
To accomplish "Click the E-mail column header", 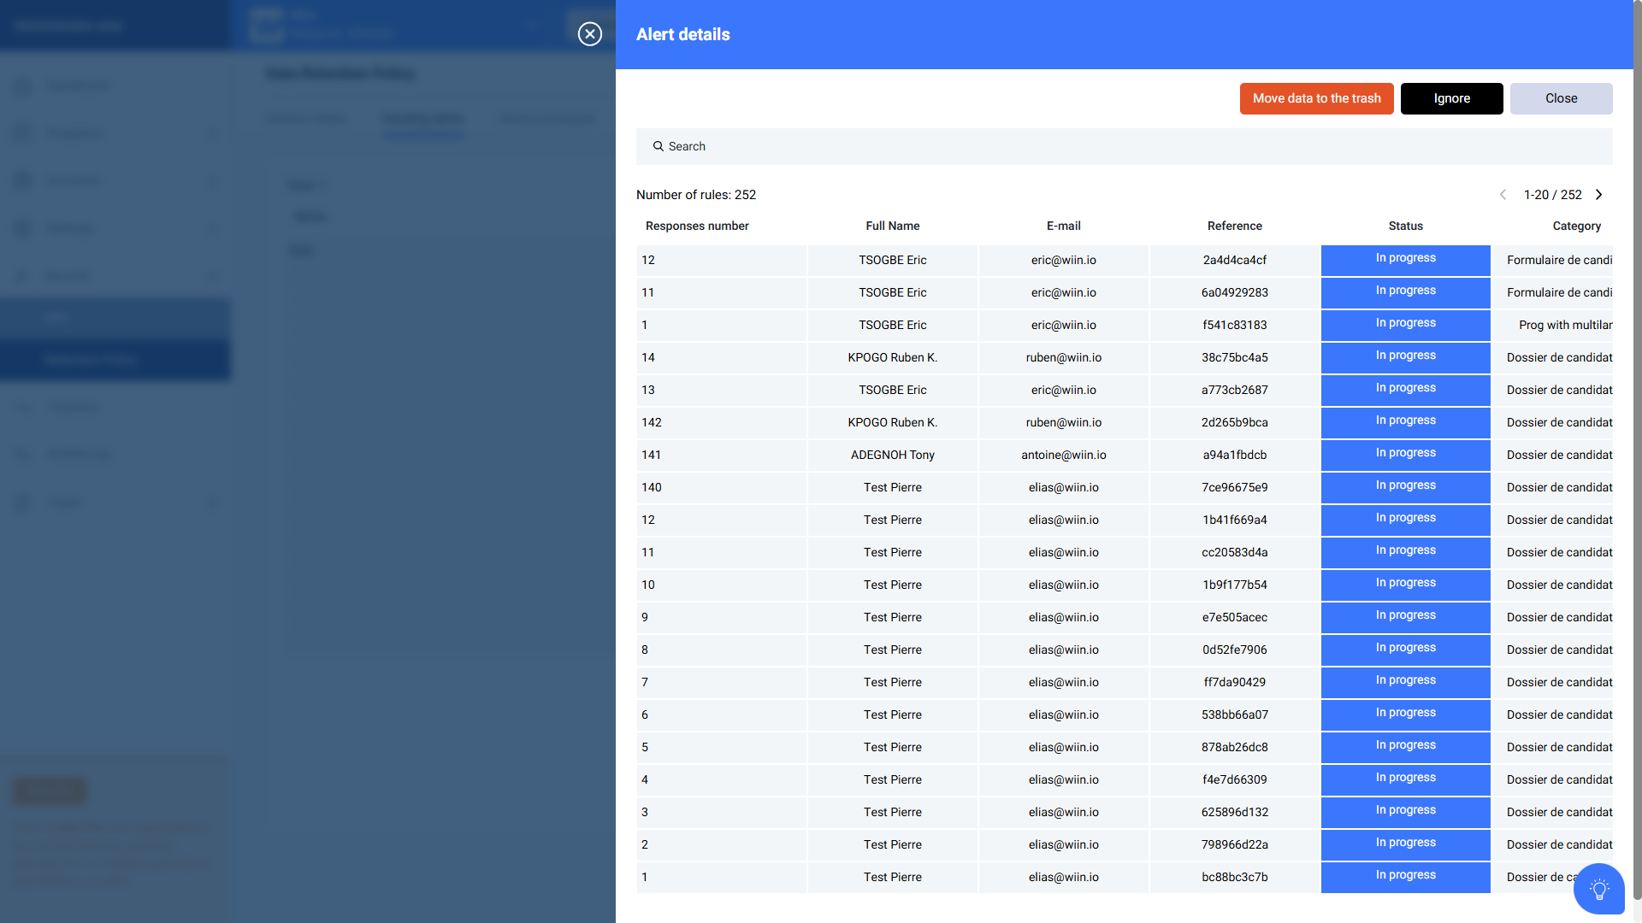I will point(1063,226).
